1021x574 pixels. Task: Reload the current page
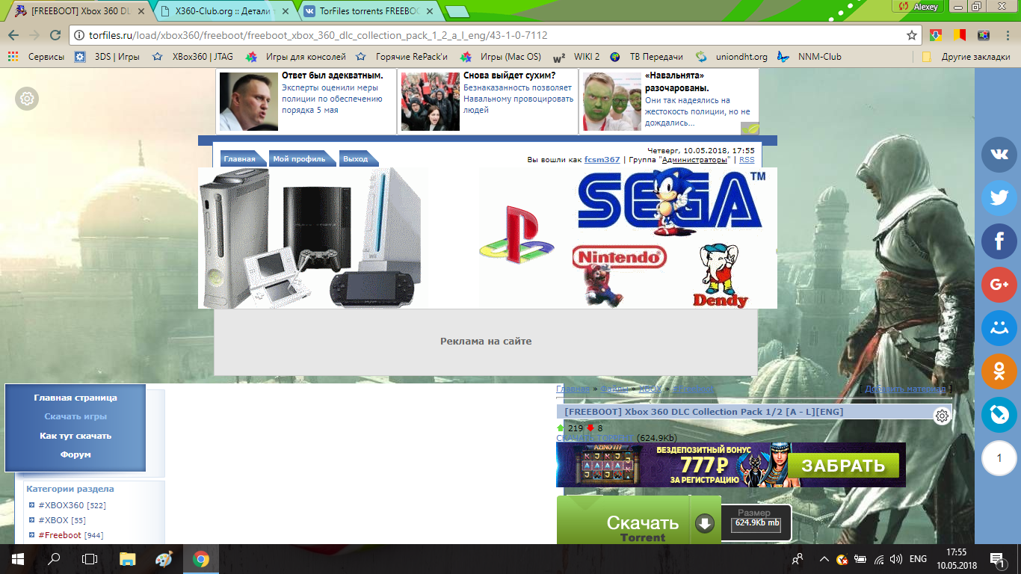(55, 35)
